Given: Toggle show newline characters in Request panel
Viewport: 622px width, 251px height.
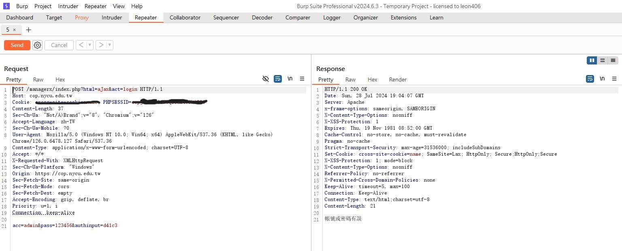Looking at the screenshot, I should tap(290, 79).
